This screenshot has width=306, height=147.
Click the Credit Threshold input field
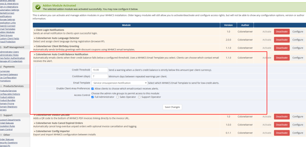pos(99,70)
